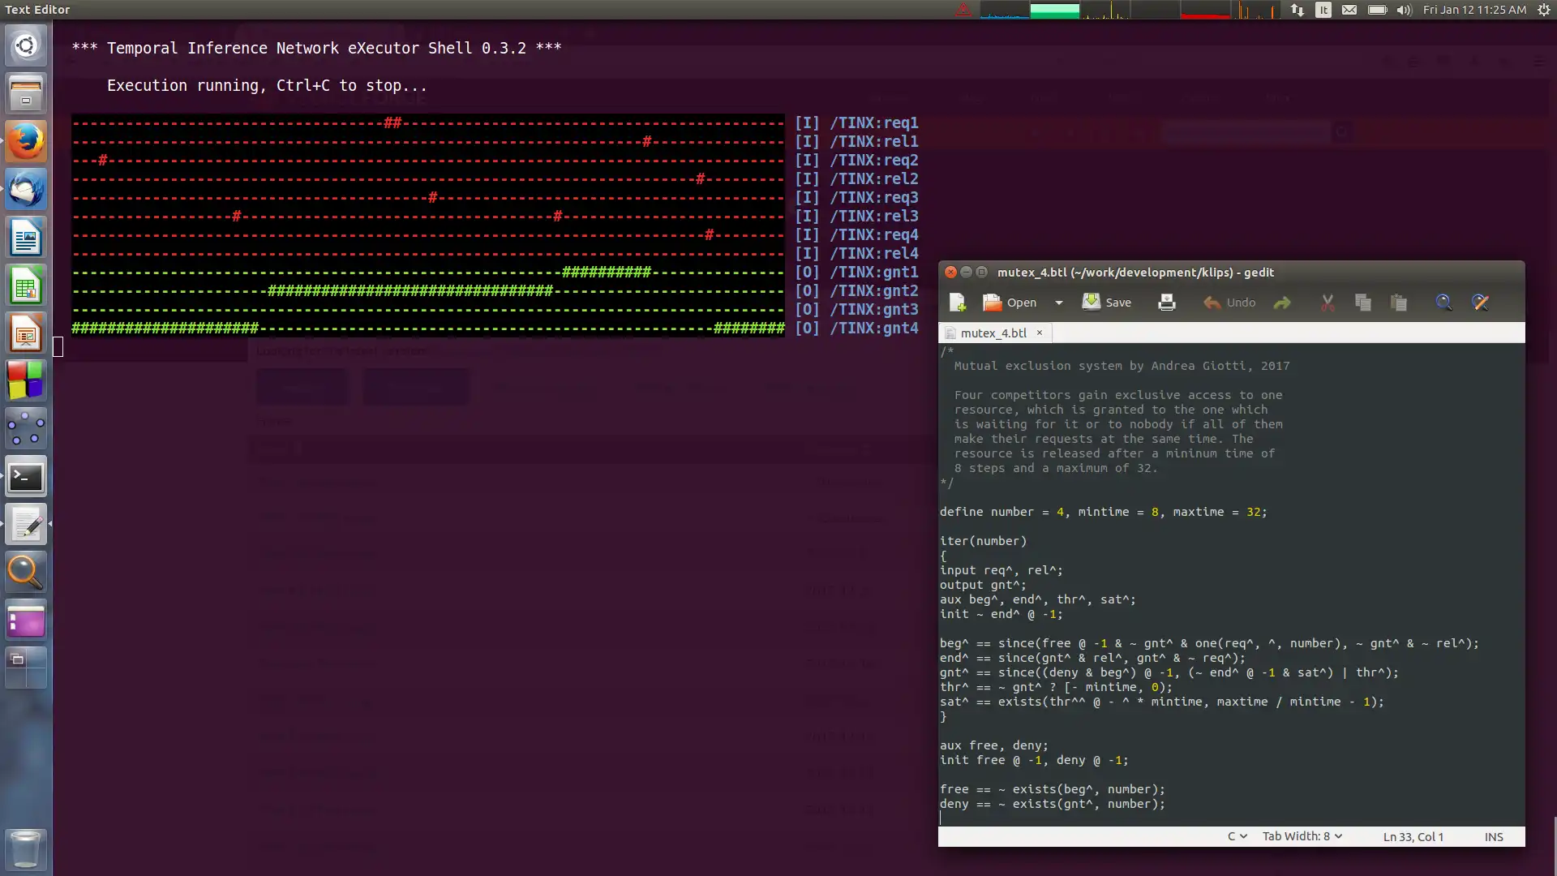Click the red warning indicator in top bar
1557x876 pixels.
[963, 10]
